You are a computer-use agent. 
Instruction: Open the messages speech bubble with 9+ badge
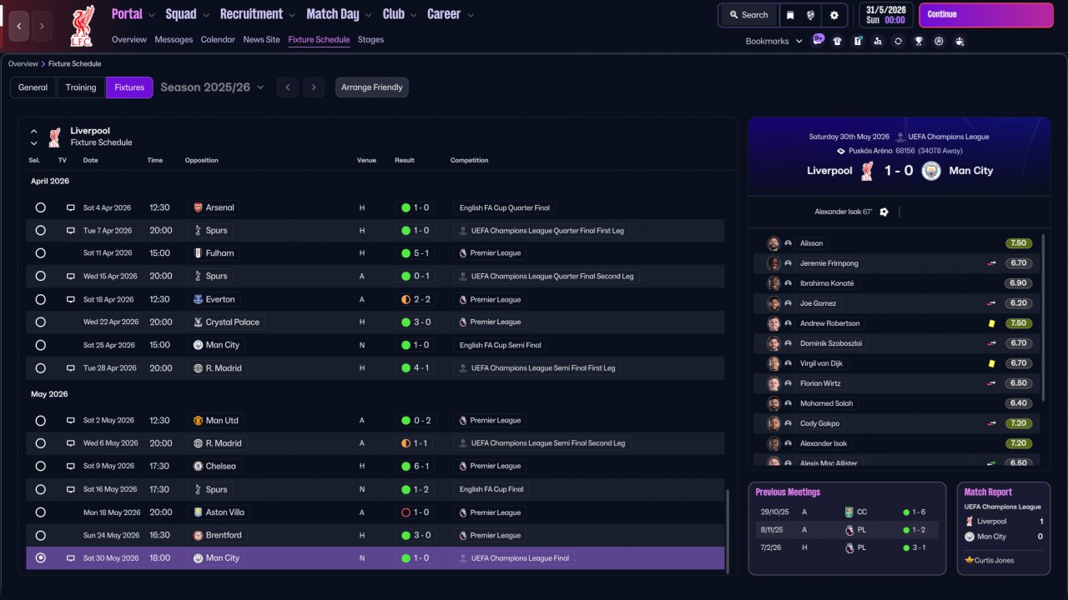pos(819,40)
